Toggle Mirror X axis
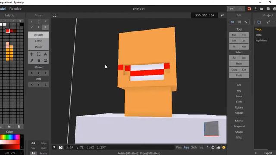 tap(31, 73)
